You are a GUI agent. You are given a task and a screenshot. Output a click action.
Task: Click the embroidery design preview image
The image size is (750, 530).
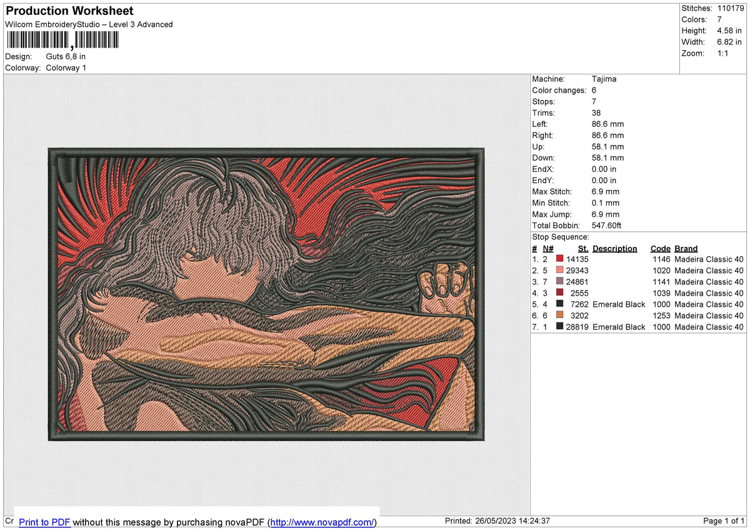coord(266,294)
